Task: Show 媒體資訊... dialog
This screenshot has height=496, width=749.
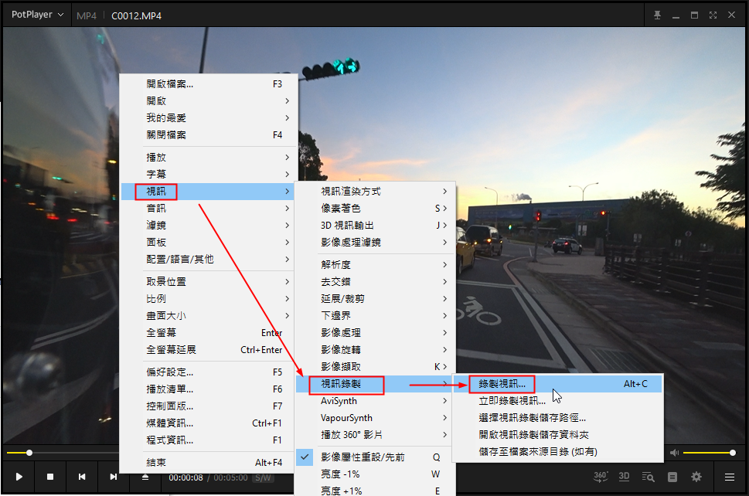Action: (209, 423)
